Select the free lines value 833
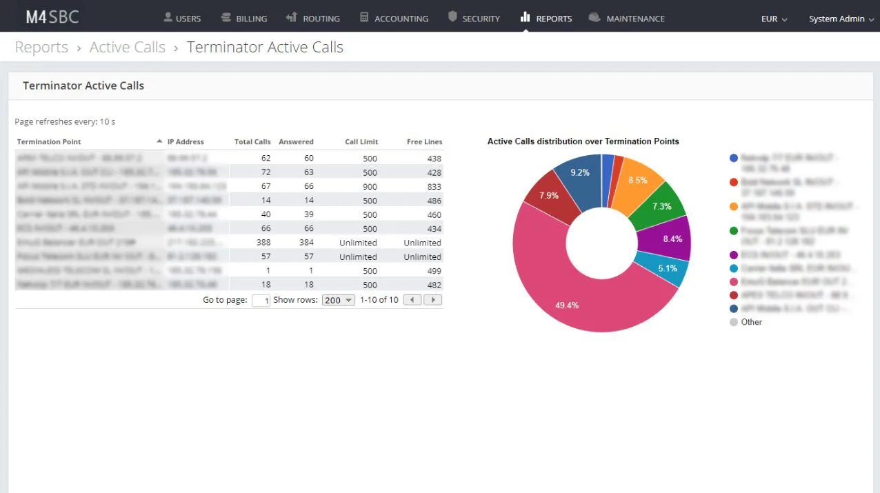Screen dimensions: 880x493 434,187
